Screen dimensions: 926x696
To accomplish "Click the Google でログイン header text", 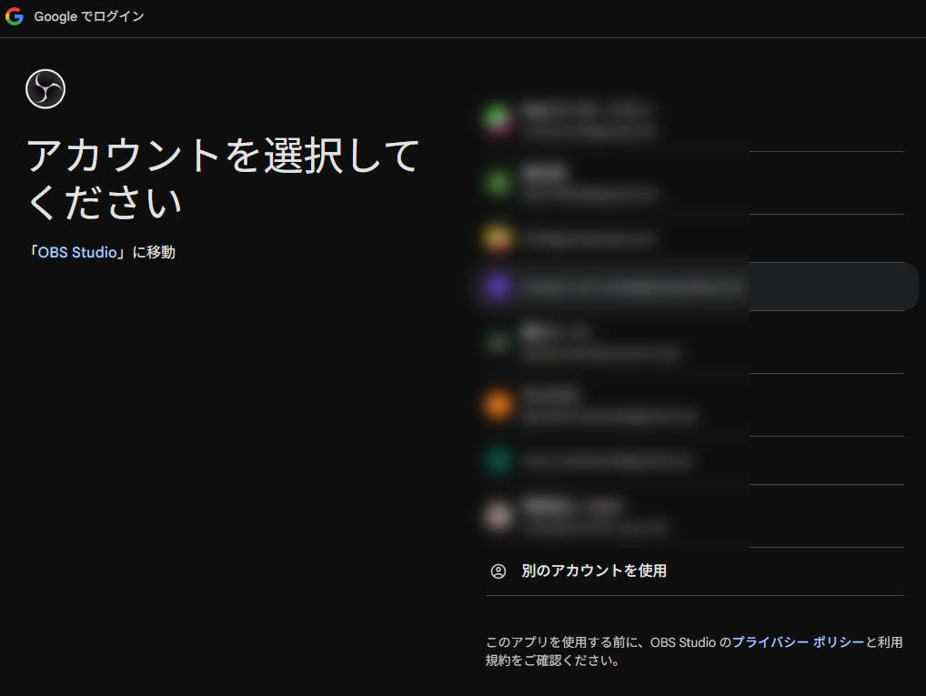I will pyautogui.click(x=89, y=16).
